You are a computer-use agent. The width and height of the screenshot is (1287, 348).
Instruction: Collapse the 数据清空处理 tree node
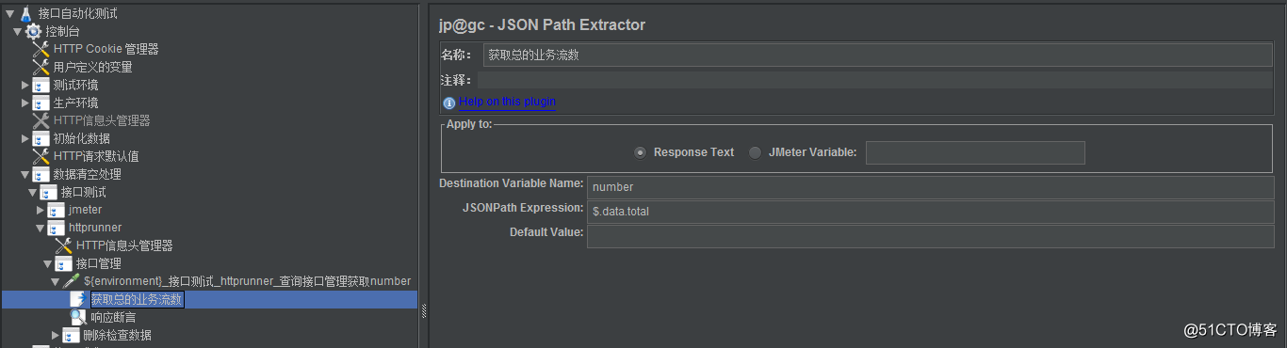pyautogui.click(x=24, y=174)
